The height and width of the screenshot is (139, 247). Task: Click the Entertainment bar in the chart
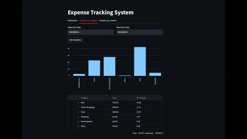tap(79, 75)
